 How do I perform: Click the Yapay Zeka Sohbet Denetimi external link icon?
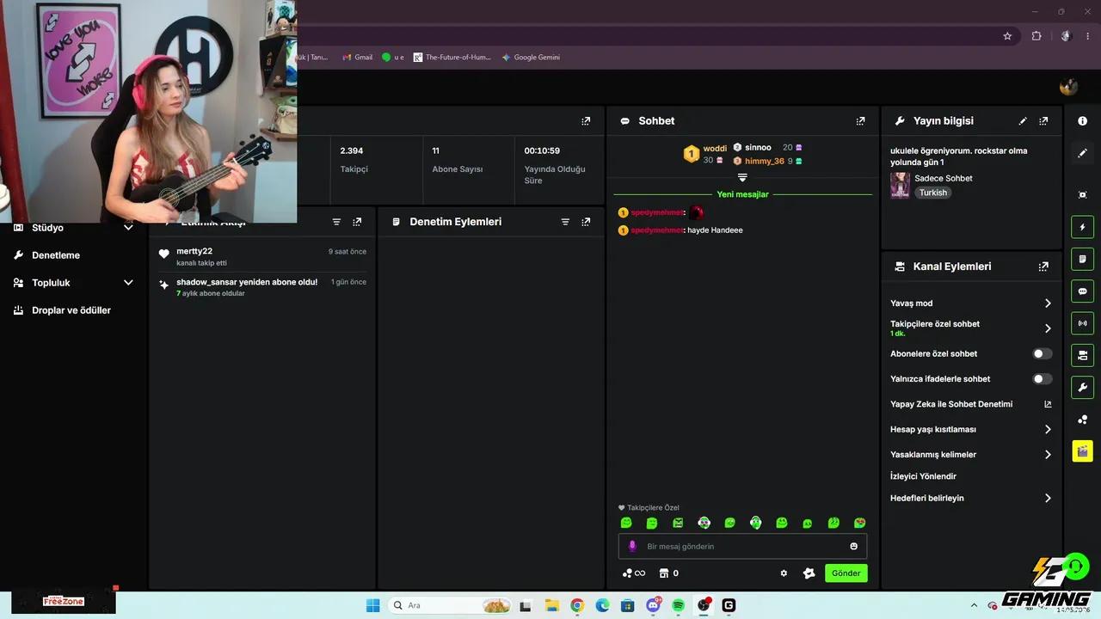click(x=1048, y=404)
